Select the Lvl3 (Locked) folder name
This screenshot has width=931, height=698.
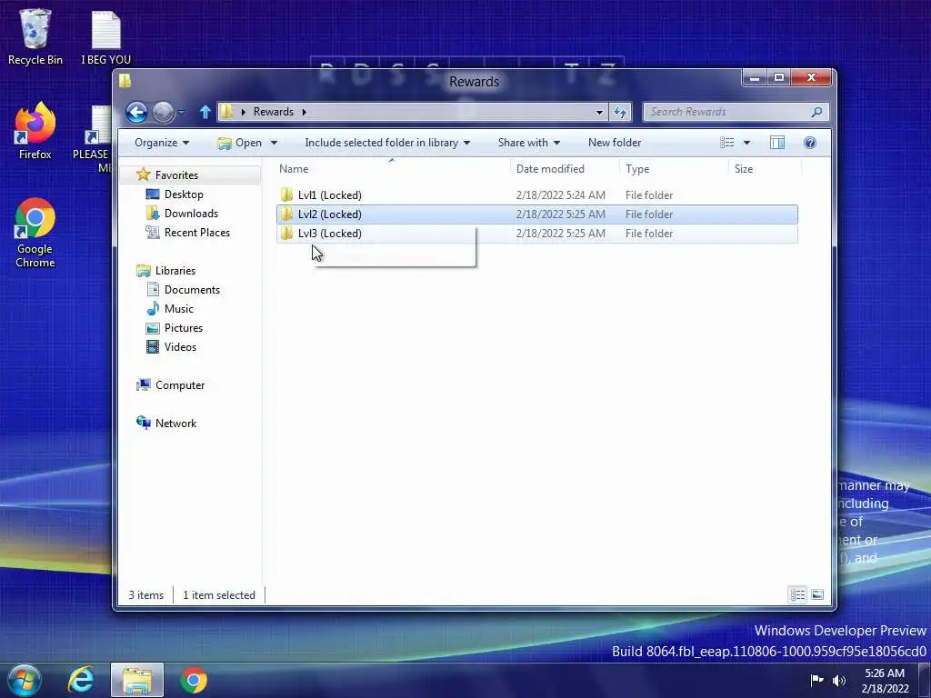[329, 234]
